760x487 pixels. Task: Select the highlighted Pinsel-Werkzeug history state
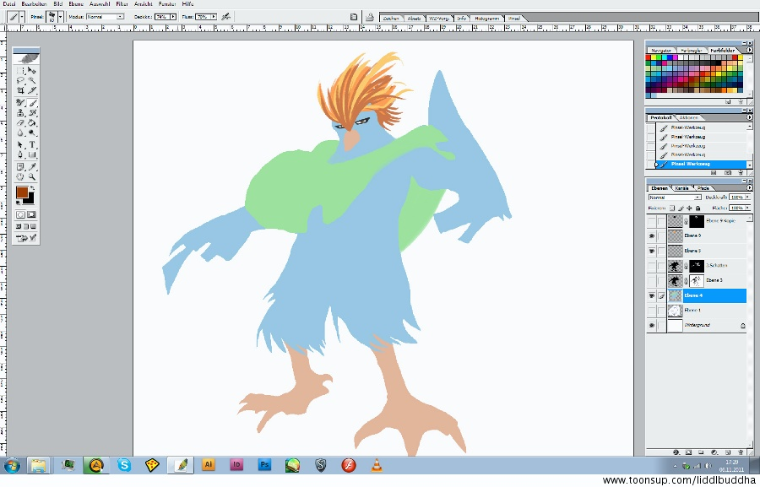coord(700,165)
